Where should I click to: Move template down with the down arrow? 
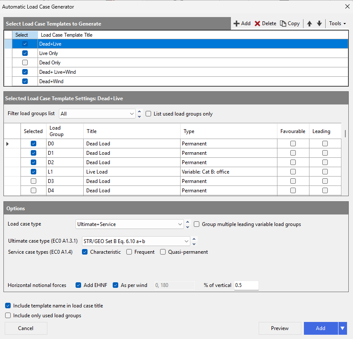[319, 23]
